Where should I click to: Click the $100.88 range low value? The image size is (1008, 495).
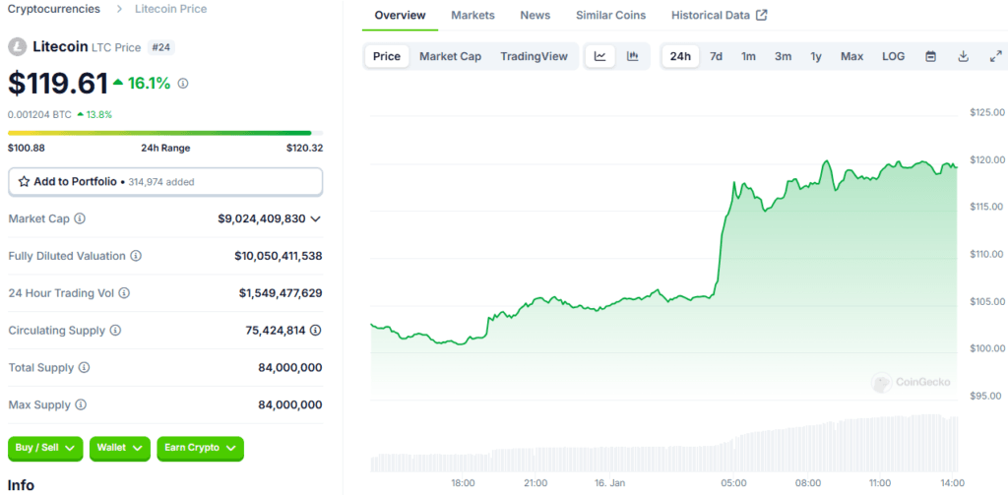[27, 148]
